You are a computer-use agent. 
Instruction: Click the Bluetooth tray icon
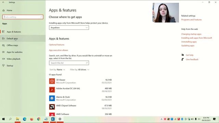click(182, 119)
